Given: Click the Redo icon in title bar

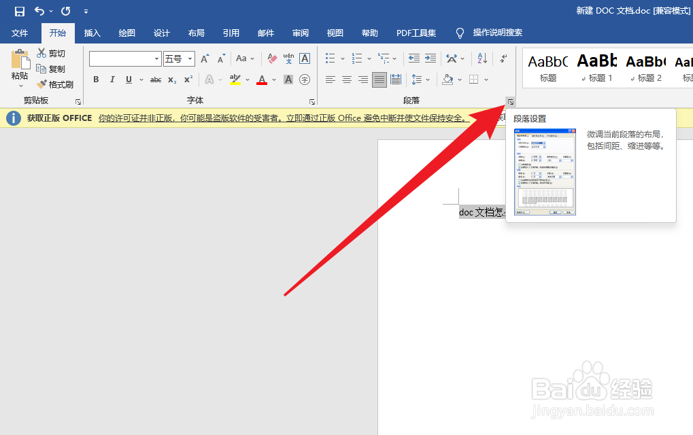Looking at the screenshot, I should click(65, 11).
